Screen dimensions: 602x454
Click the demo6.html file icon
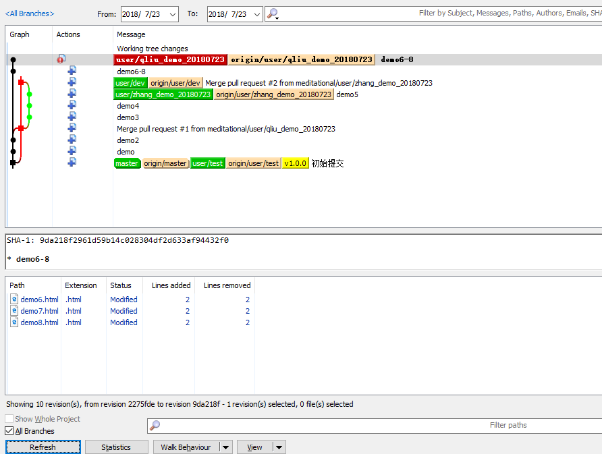click(14, 300)
